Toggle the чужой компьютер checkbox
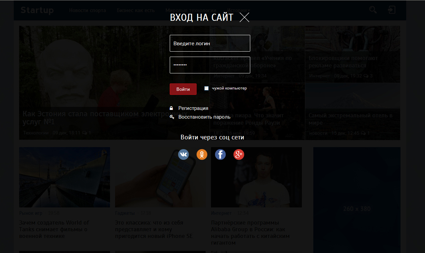 (x=207, y=88)
